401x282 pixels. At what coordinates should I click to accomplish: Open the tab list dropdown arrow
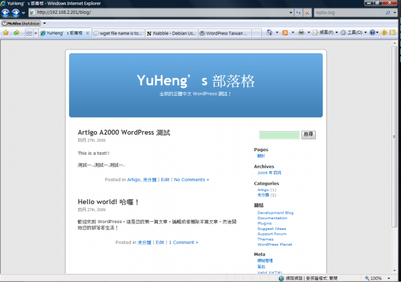pyautogui.click(x=36, y=33)
